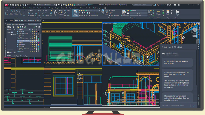This screenshot has height=115, width=205.
Task: Choose the Array tool
Action: tap(45, 16)
